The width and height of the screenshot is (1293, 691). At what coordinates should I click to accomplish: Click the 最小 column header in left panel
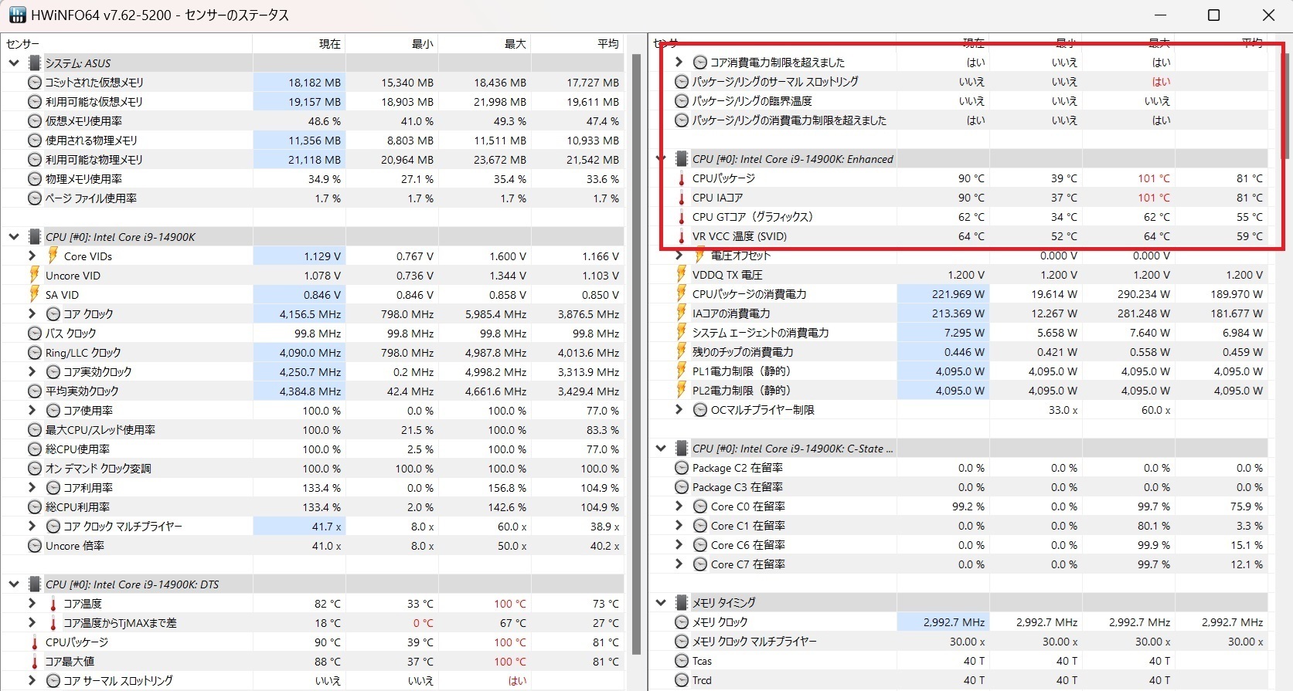(392, 43)
